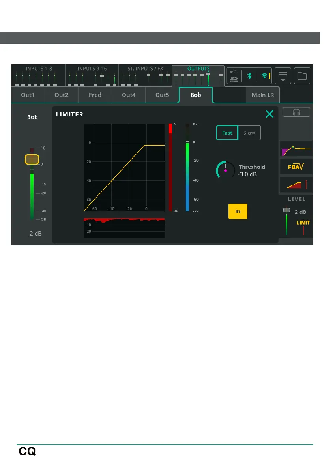Image resolution: width=331 pixels, height=470 pixels.
Task: Switch to the Main LR tab
Action: [x=263, y=95]
